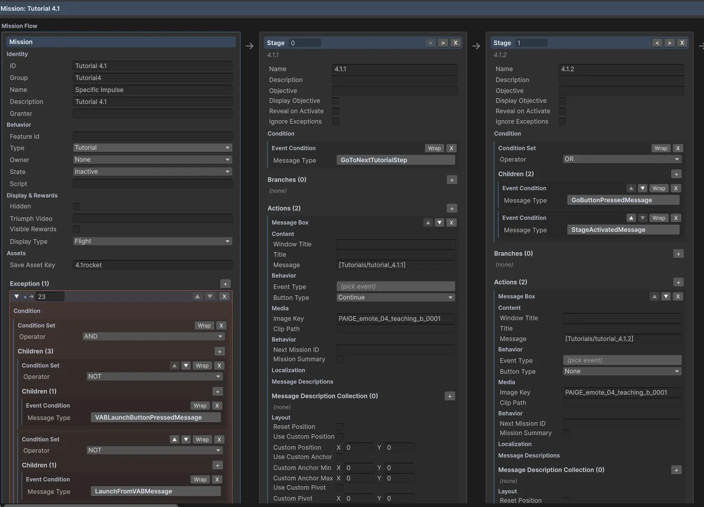Toggle Use Custom Position checkbox in Stage 0
704x507 pixels.
(x=340, y=437)
